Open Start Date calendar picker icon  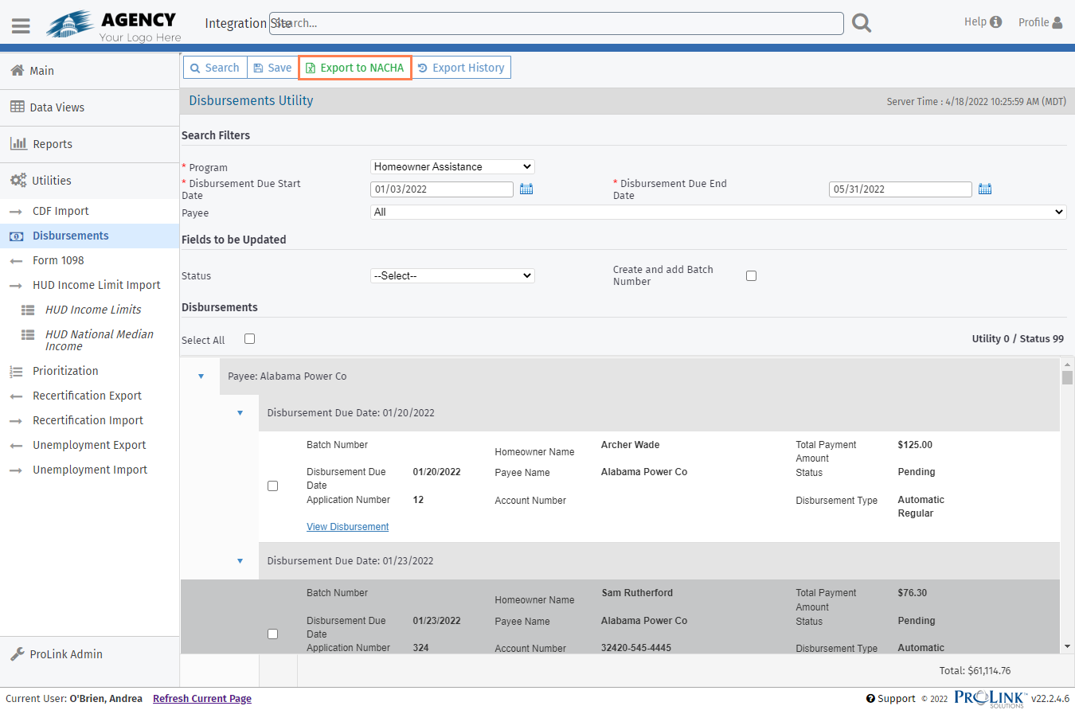point(526,189)
